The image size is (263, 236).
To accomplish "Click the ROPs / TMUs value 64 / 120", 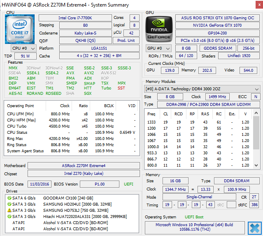I will coord(186,56).
